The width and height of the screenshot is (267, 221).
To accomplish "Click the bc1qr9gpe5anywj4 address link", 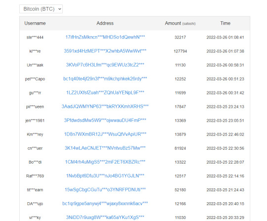I will (105, 204).
